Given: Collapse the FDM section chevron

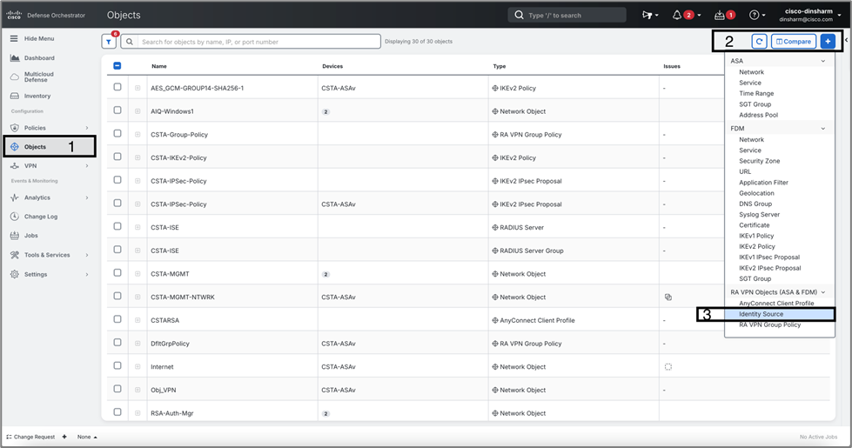Looking at the screenshot, I should coord(823,129).
